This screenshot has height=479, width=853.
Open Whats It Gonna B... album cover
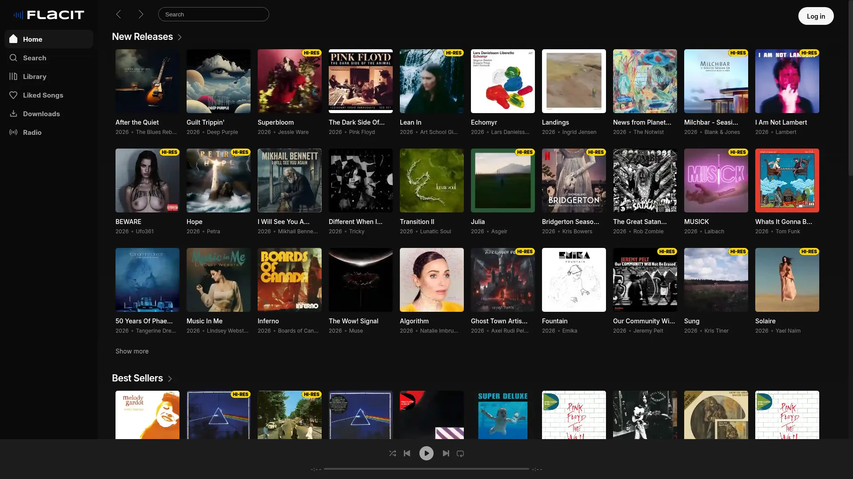(787, 181)
